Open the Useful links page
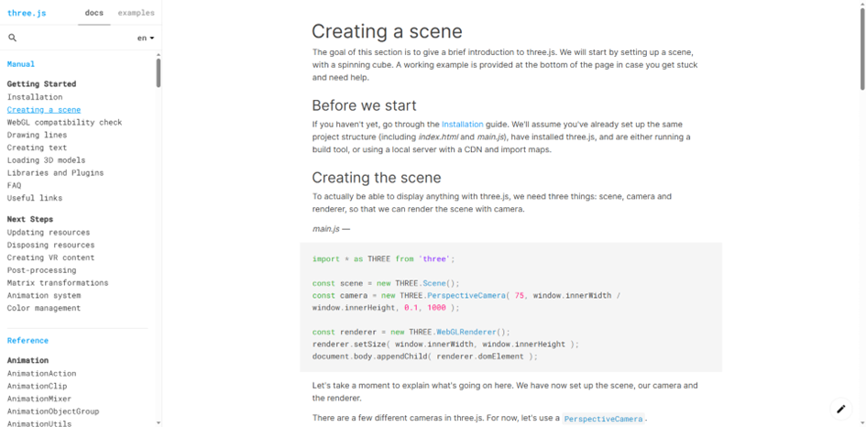This screenshot has height=427, width=866. (x=35, y=198)
